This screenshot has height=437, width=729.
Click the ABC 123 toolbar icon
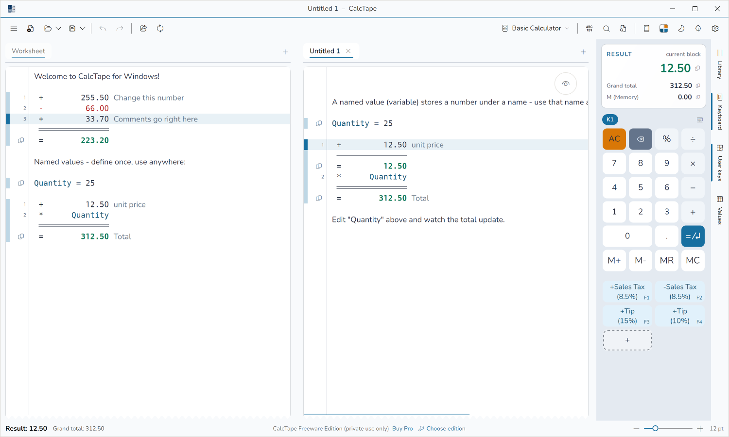tap(589, 28)
